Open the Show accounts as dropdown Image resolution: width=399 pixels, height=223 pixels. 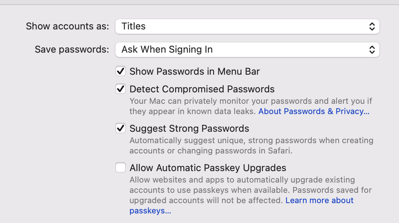pos(247,26)
